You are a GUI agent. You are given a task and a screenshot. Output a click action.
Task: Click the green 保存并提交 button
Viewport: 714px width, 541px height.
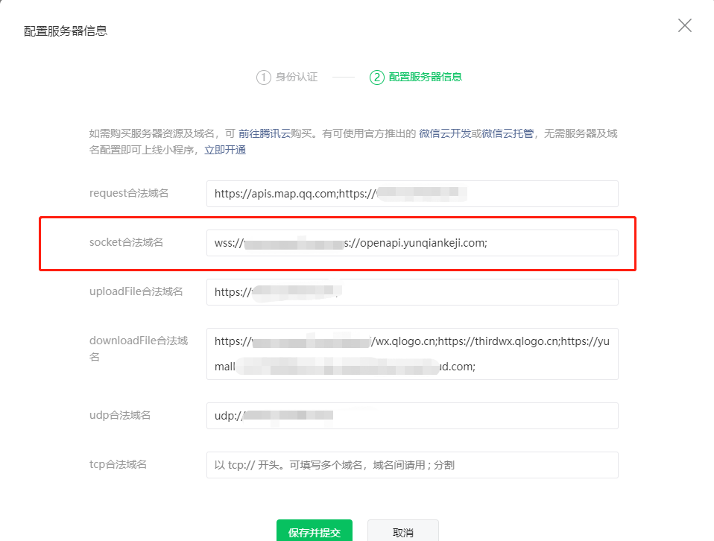point(315,531)
